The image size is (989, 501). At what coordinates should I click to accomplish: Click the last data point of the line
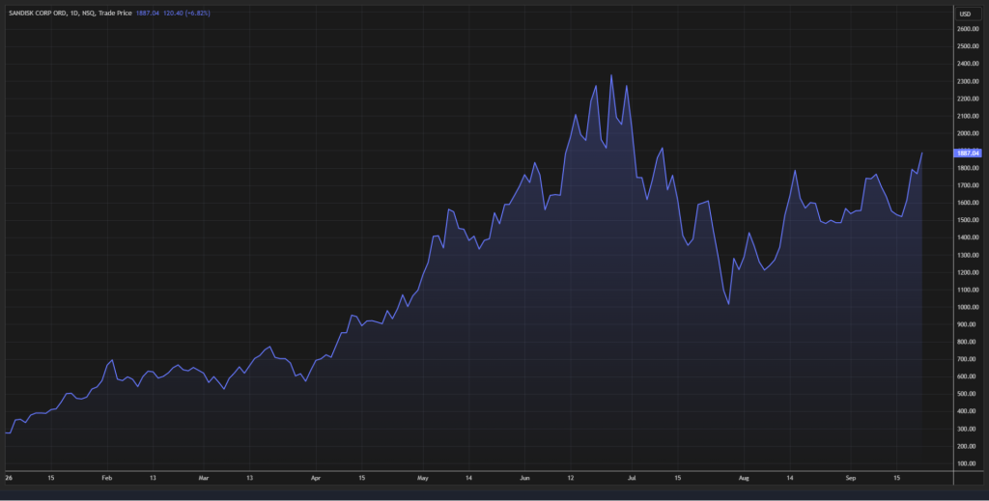coord(922,153)
